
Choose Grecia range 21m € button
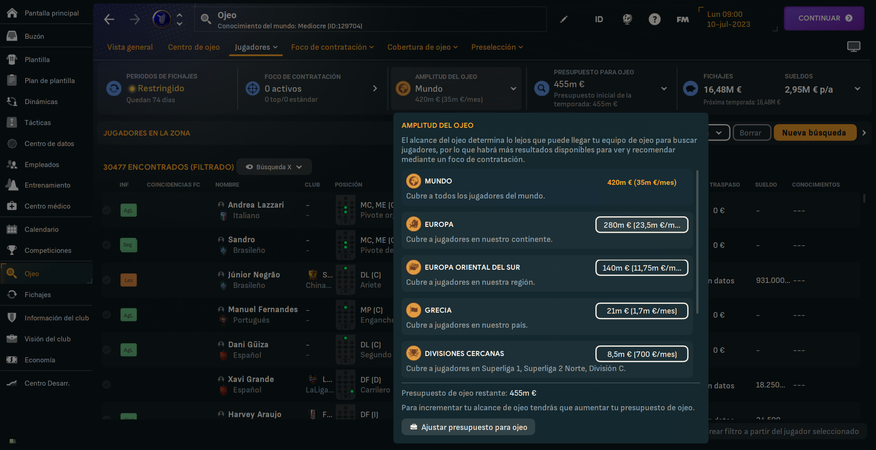(642, 311)
